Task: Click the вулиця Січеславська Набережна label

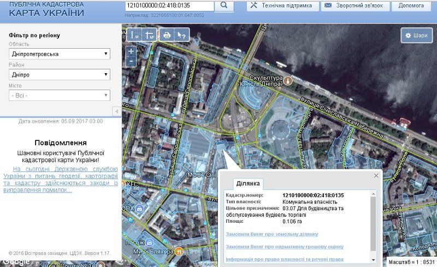Action: click(342, 117)
